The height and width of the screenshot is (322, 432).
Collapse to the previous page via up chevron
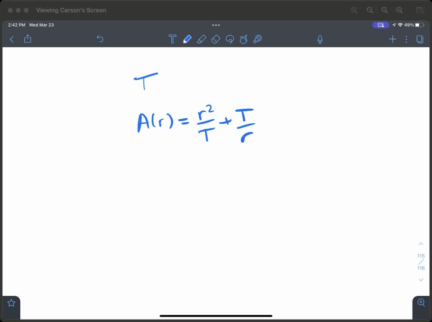pyautogui.click(x=421, y=243)
